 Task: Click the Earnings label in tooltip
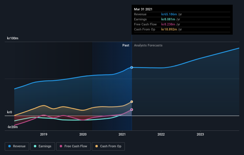[x=140, y=19]
